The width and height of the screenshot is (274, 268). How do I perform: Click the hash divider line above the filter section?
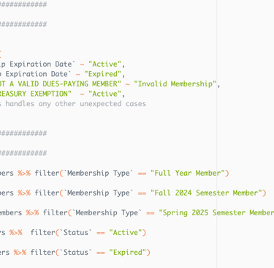pyautogui.click(x=23, y=153)
